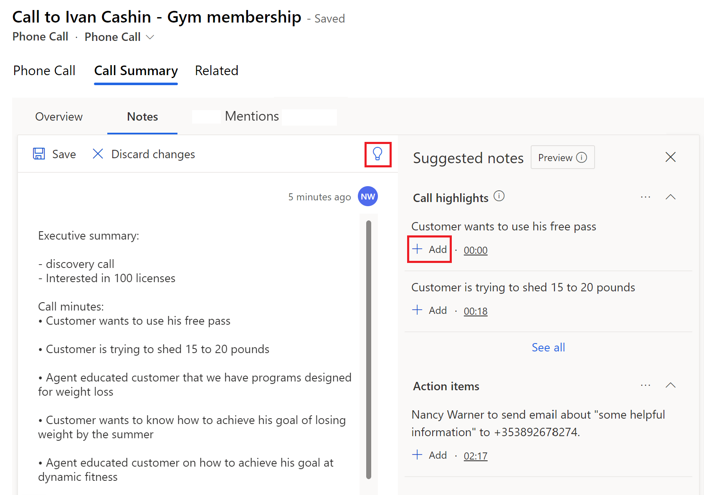This screenshot has width=704, height=495.
Task: Collapse the Call highlights section
Action: click(x=670, y=197)
